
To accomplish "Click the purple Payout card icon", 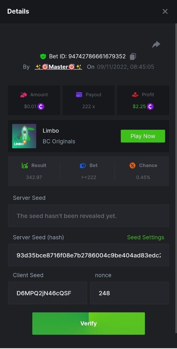I will (79, 95).
